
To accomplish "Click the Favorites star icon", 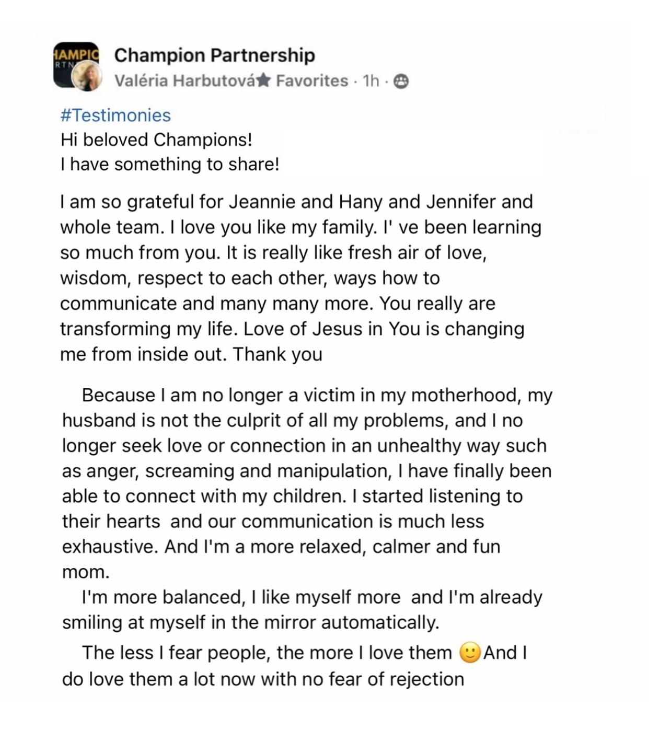I will [264, 80].
